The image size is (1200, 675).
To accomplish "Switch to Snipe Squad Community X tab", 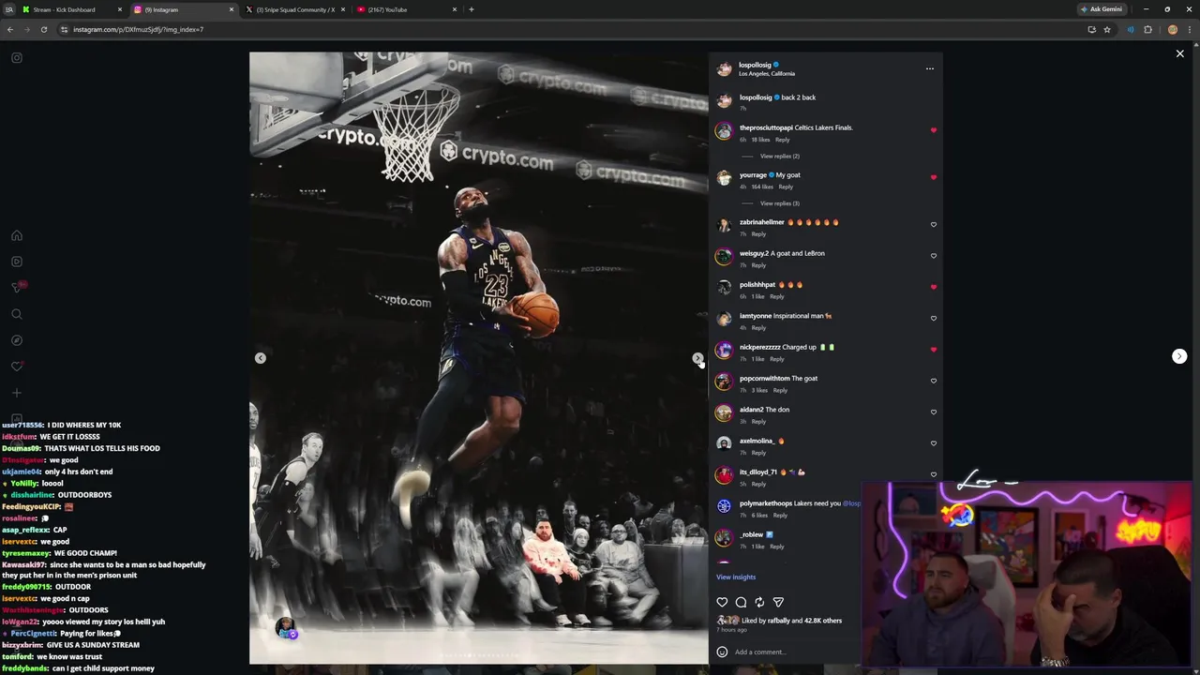I will coord(295,9).
